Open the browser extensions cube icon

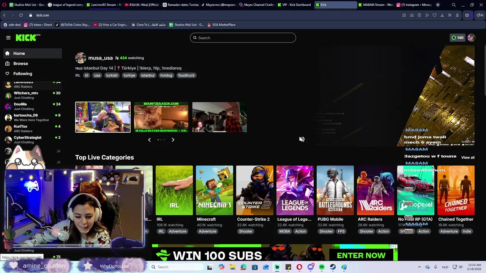[x=467, y=15]
